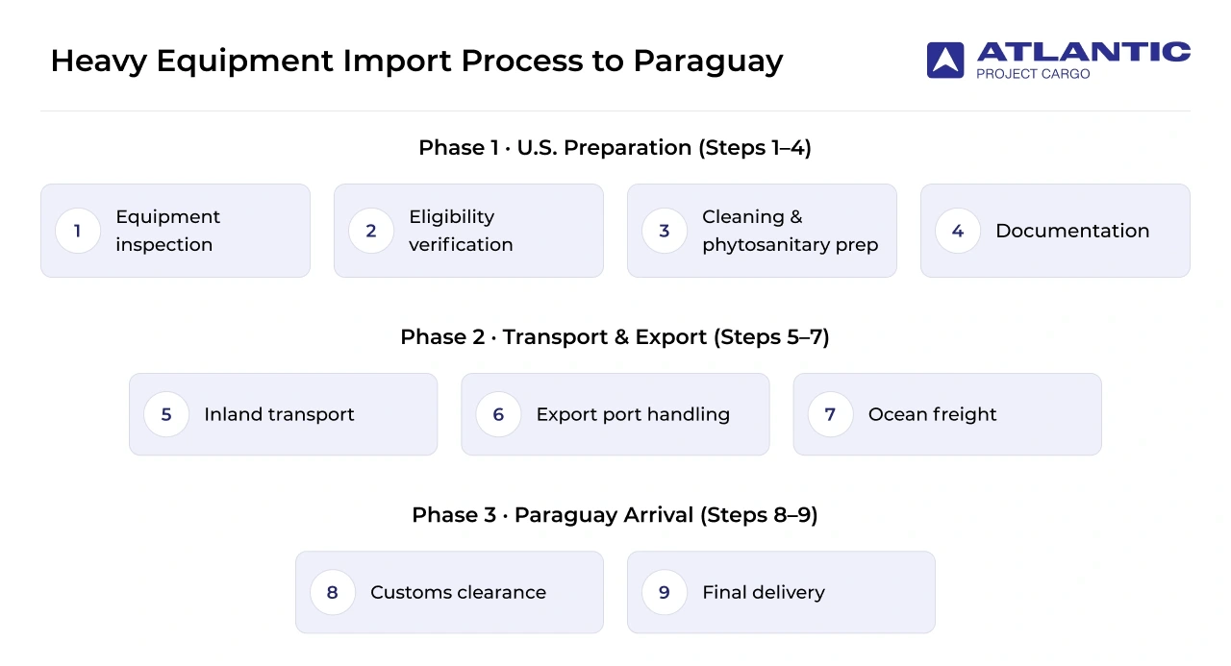Screen dimensions: 1231x666
Task: Click Phase 1 U.S. Preparation heading
Action: click(615, 148)
